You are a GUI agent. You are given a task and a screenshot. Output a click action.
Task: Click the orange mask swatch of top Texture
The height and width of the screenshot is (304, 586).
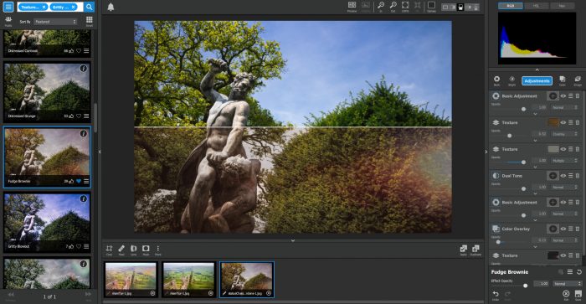coord(553,122)
